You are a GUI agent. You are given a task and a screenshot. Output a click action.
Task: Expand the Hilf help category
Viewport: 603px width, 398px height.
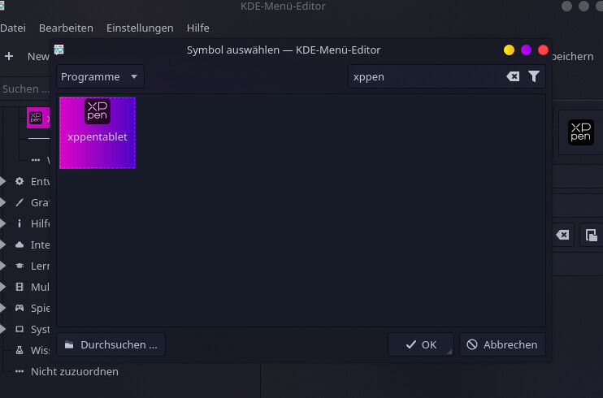2,223
